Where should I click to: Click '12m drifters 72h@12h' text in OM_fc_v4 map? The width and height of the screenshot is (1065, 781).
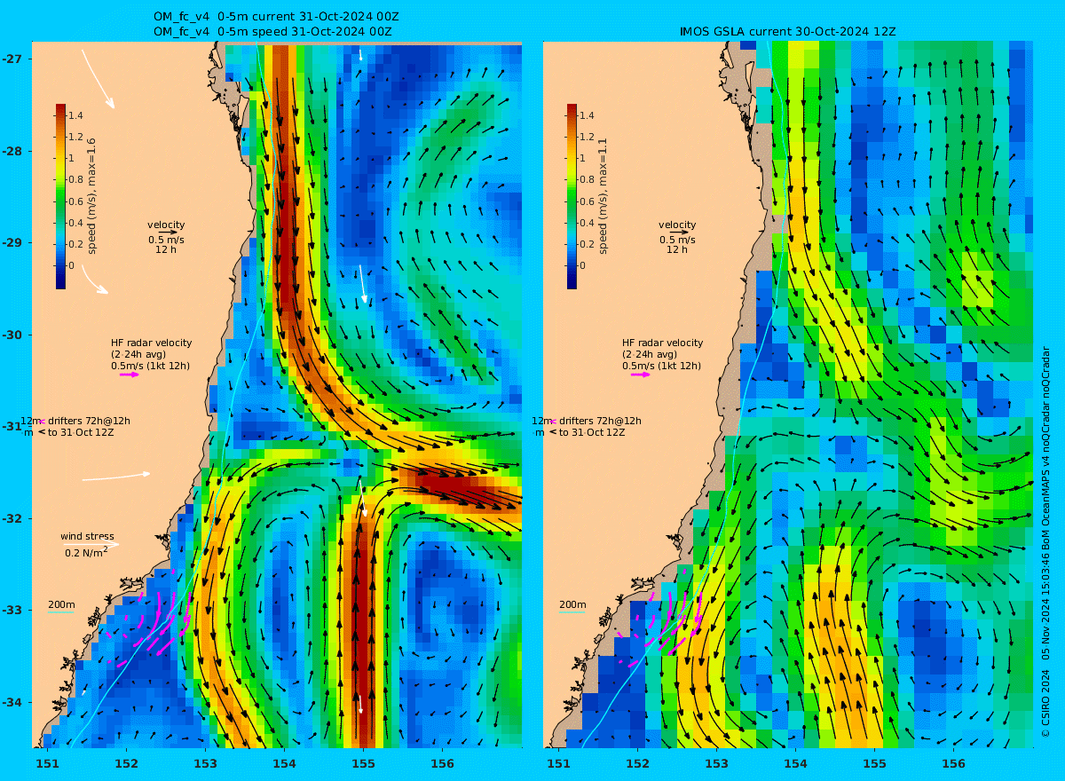75,421
